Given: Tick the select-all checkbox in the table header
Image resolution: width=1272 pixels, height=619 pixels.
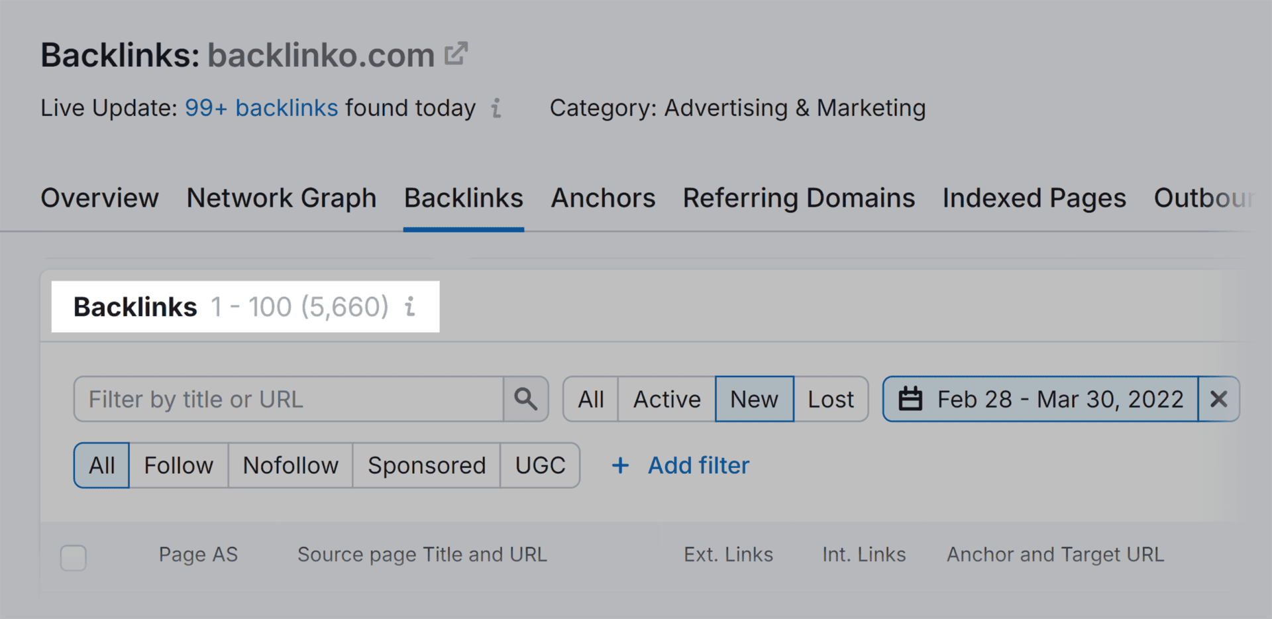Looking at the screenshot, I should tap(73, 558).
